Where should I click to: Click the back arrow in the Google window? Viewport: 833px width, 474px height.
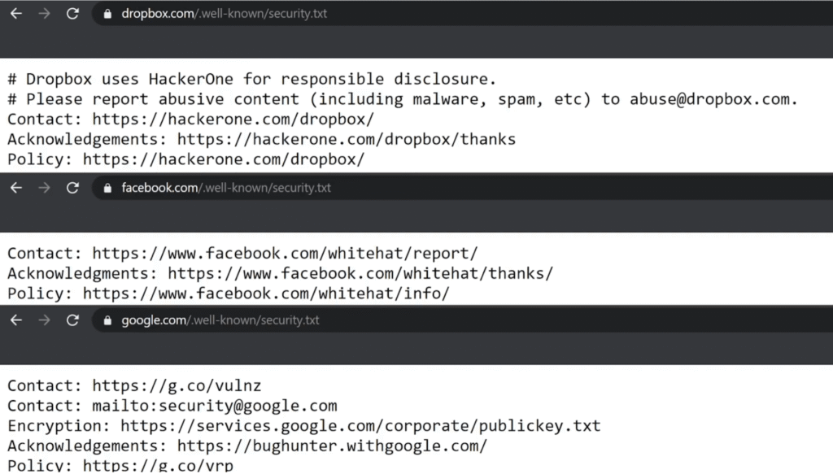[x=16, y=320]
